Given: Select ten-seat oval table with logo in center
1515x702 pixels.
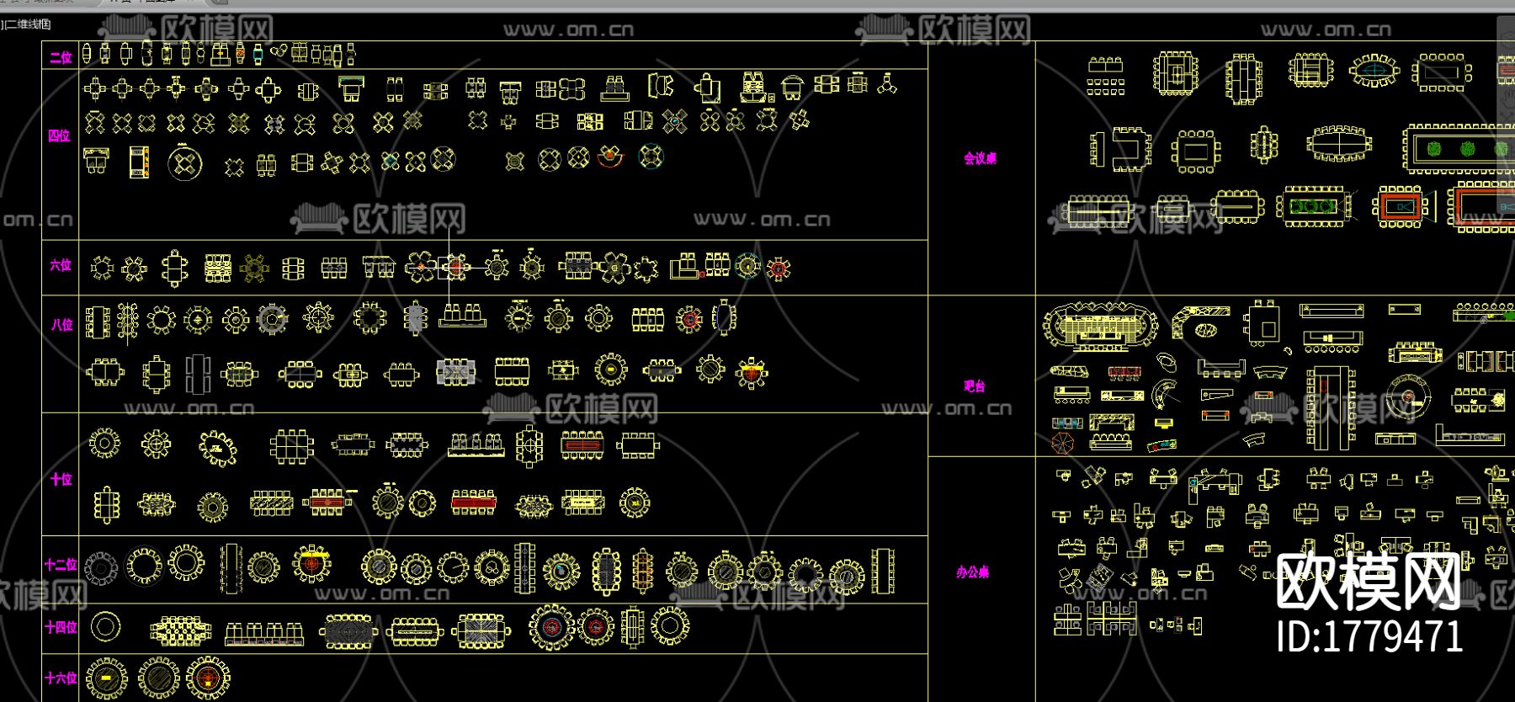Looking at the screenshot, I should point(219,448).
